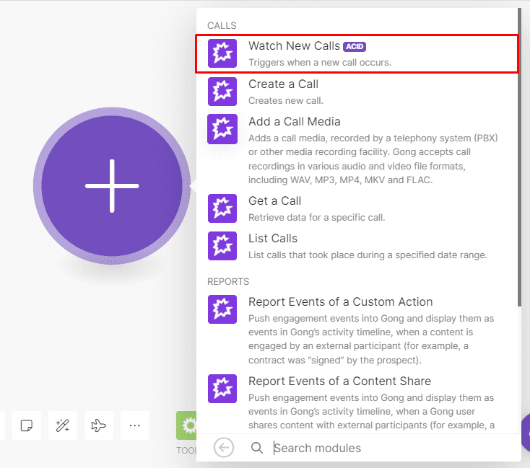This screenshot has width=530, height=468.
Task: Open the Notes sticky note tool
Action: (x=26, y=426)
